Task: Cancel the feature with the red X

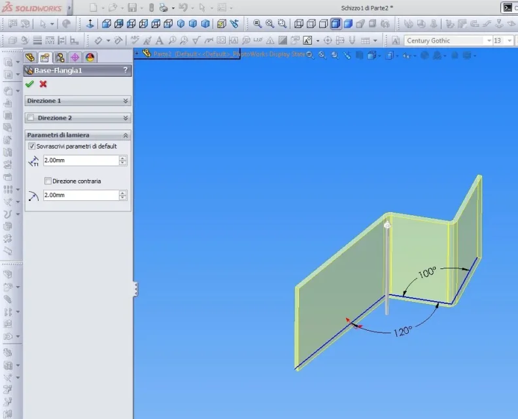Action: (43, 84)
